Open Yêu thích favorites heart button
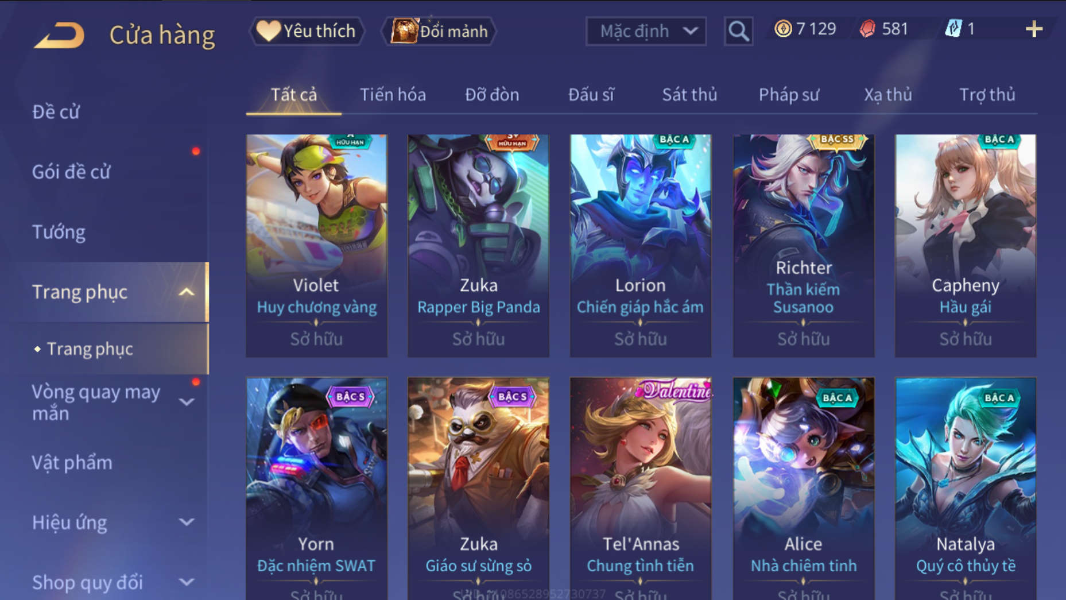 click(307, 31)
